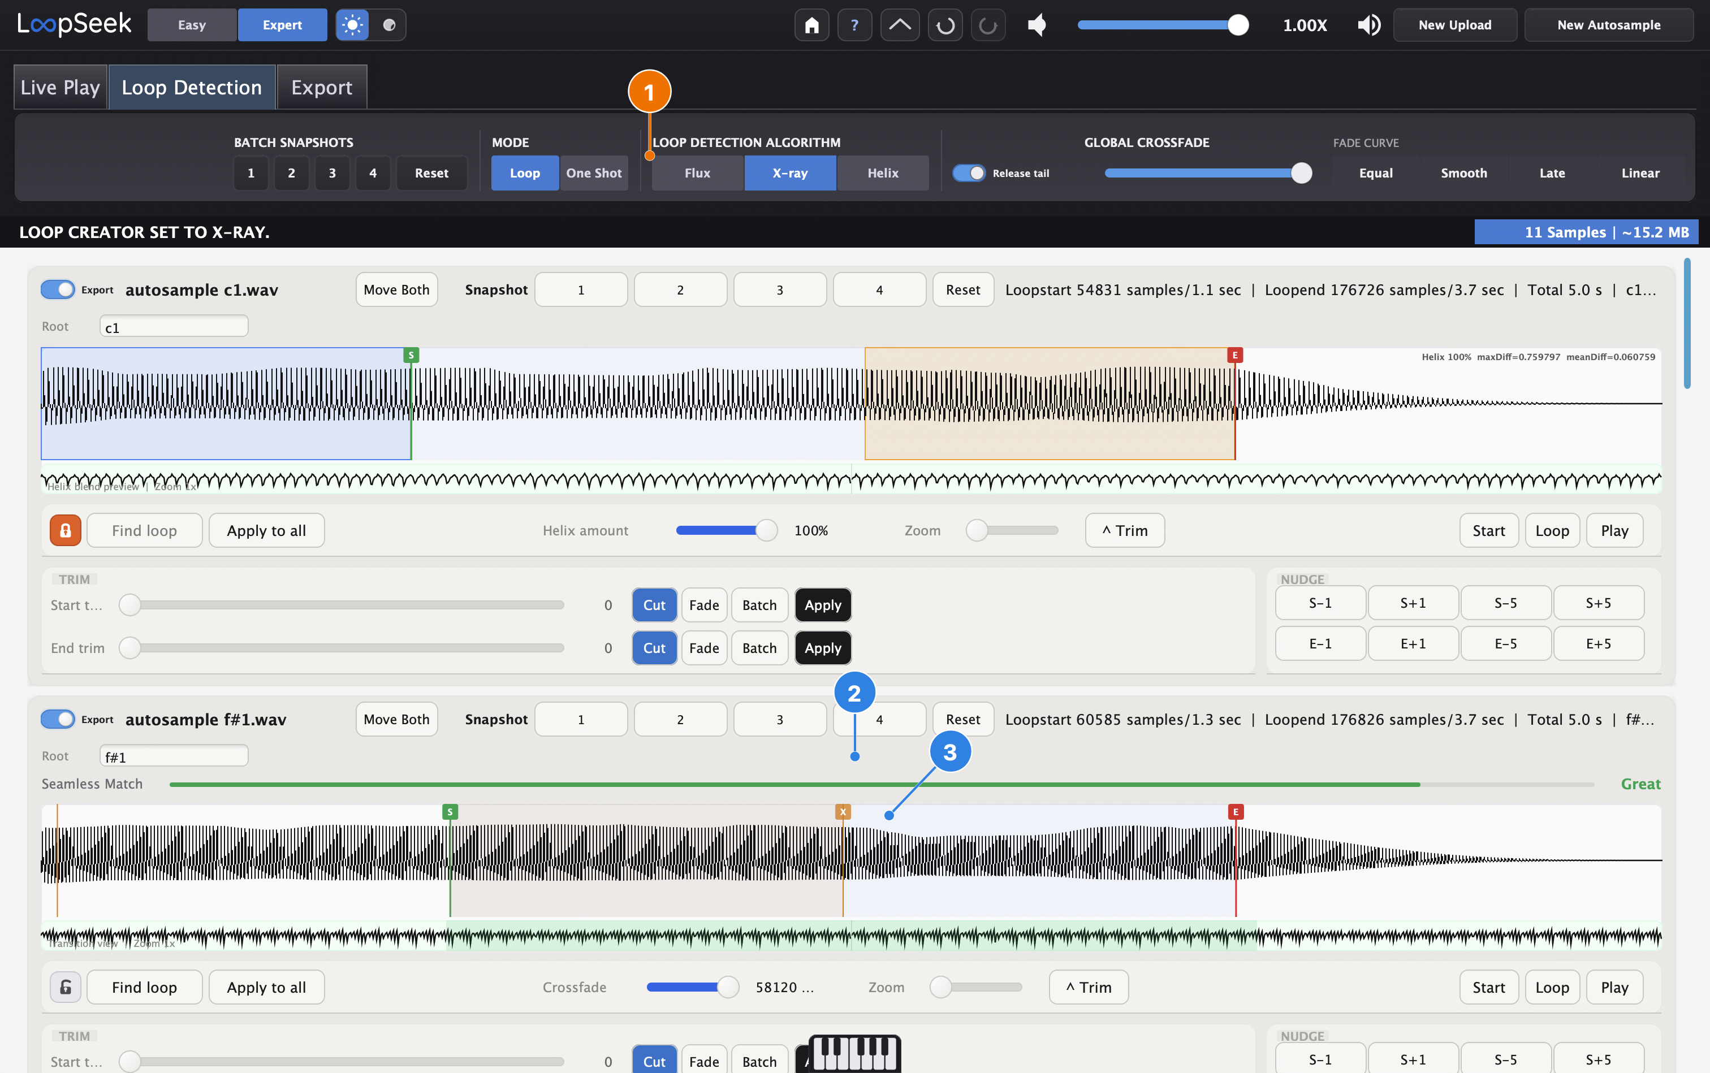Viewport: 1710px width, 1073px height.
Task: Adjust the Helix amount slider
Action: pos(726,530)
